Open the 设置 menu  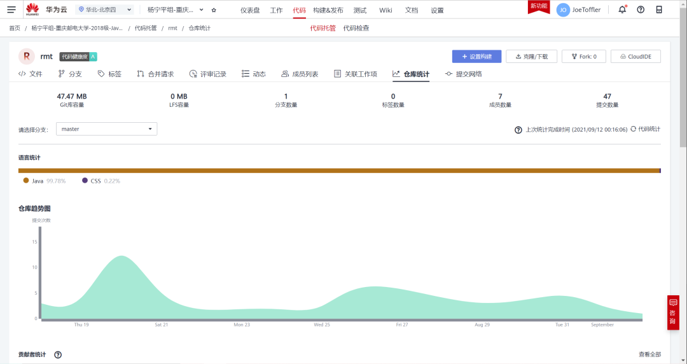click(x=437, y=10)
